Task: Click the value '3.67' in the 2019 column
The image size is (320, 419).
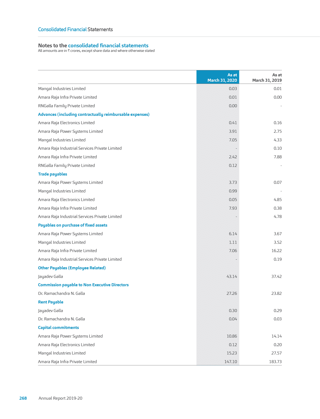Action: (x=278, y=234)
